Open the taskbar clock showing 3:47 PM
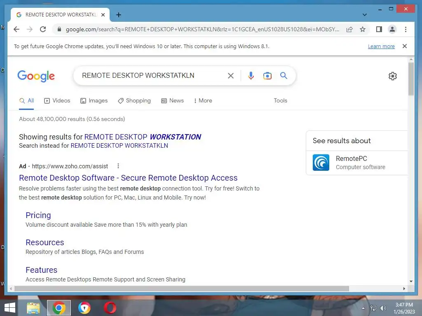 404,308
